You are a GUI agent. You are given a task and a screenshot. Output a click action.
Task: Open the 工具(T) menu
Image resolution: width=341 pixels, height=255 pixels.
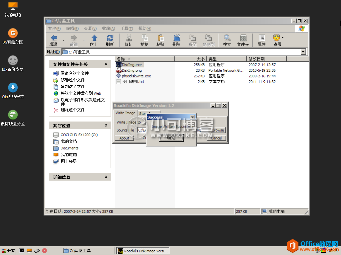coord(127,29)
